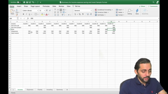Switch to the Draw tab

pos(26,6)
